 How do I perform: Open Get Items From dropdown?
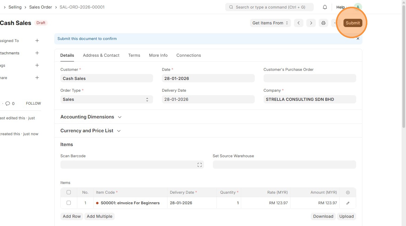coord(270,23)
